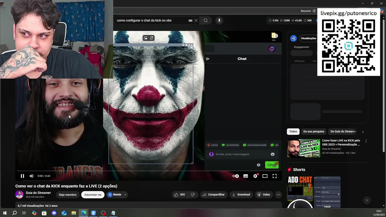Screen dimensions: 386x217
Task: Open Como fazer LIVE na KICK video title
Action: point(341,143)
